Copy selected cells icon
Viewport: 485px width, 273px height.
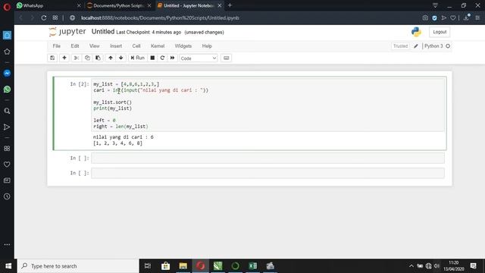[87, 58]
